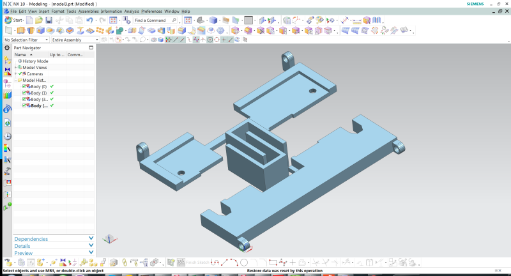Click the Line sketch tool in the bottom toolbar

[x=225, y=263]
